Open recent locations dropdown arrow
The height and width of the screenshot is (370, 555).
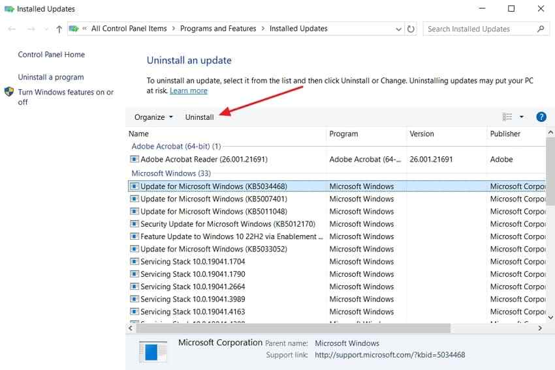click(x=46, y=29)
